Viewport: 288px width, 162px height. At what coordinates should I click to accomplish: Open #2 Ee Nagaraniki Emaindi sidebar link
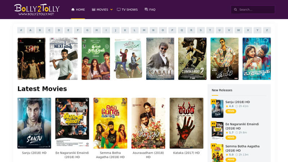[242, 126]
